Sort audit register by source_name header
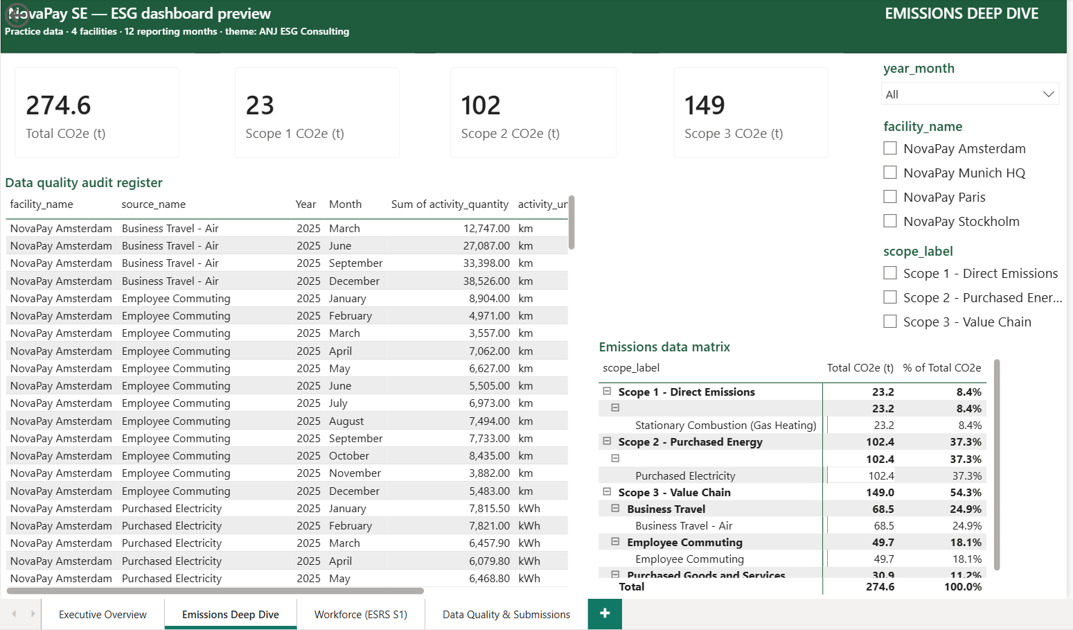Image resolution: width=1073 pixels, height=630 pixels. (154, 204)
